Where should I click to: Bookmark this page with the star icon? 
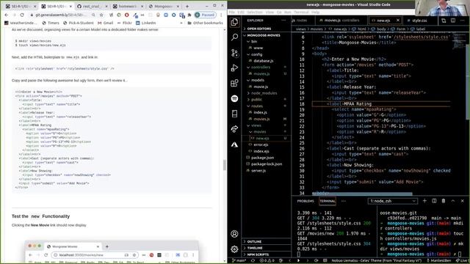[101, 15]
